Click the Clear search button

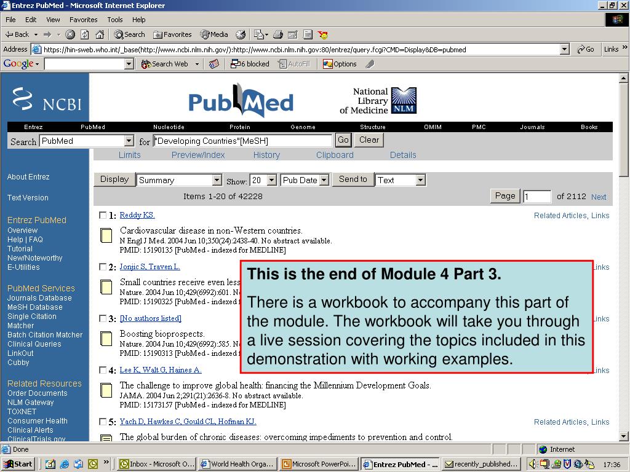[369, 140]
